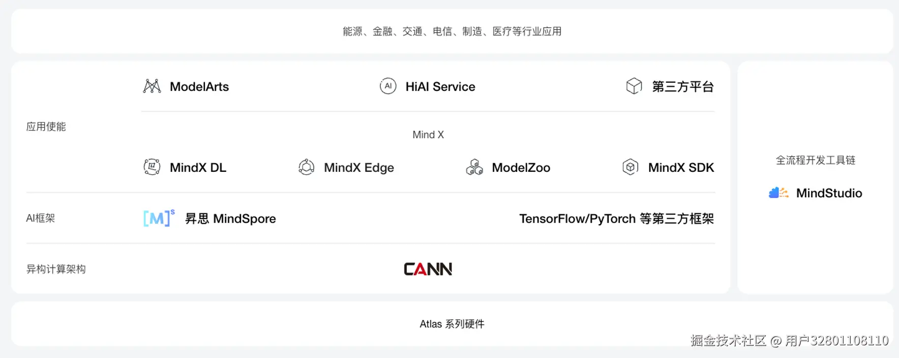Open the ModelArts text link
Viewport: 899px width, 358px height.
tap(199, 87)
